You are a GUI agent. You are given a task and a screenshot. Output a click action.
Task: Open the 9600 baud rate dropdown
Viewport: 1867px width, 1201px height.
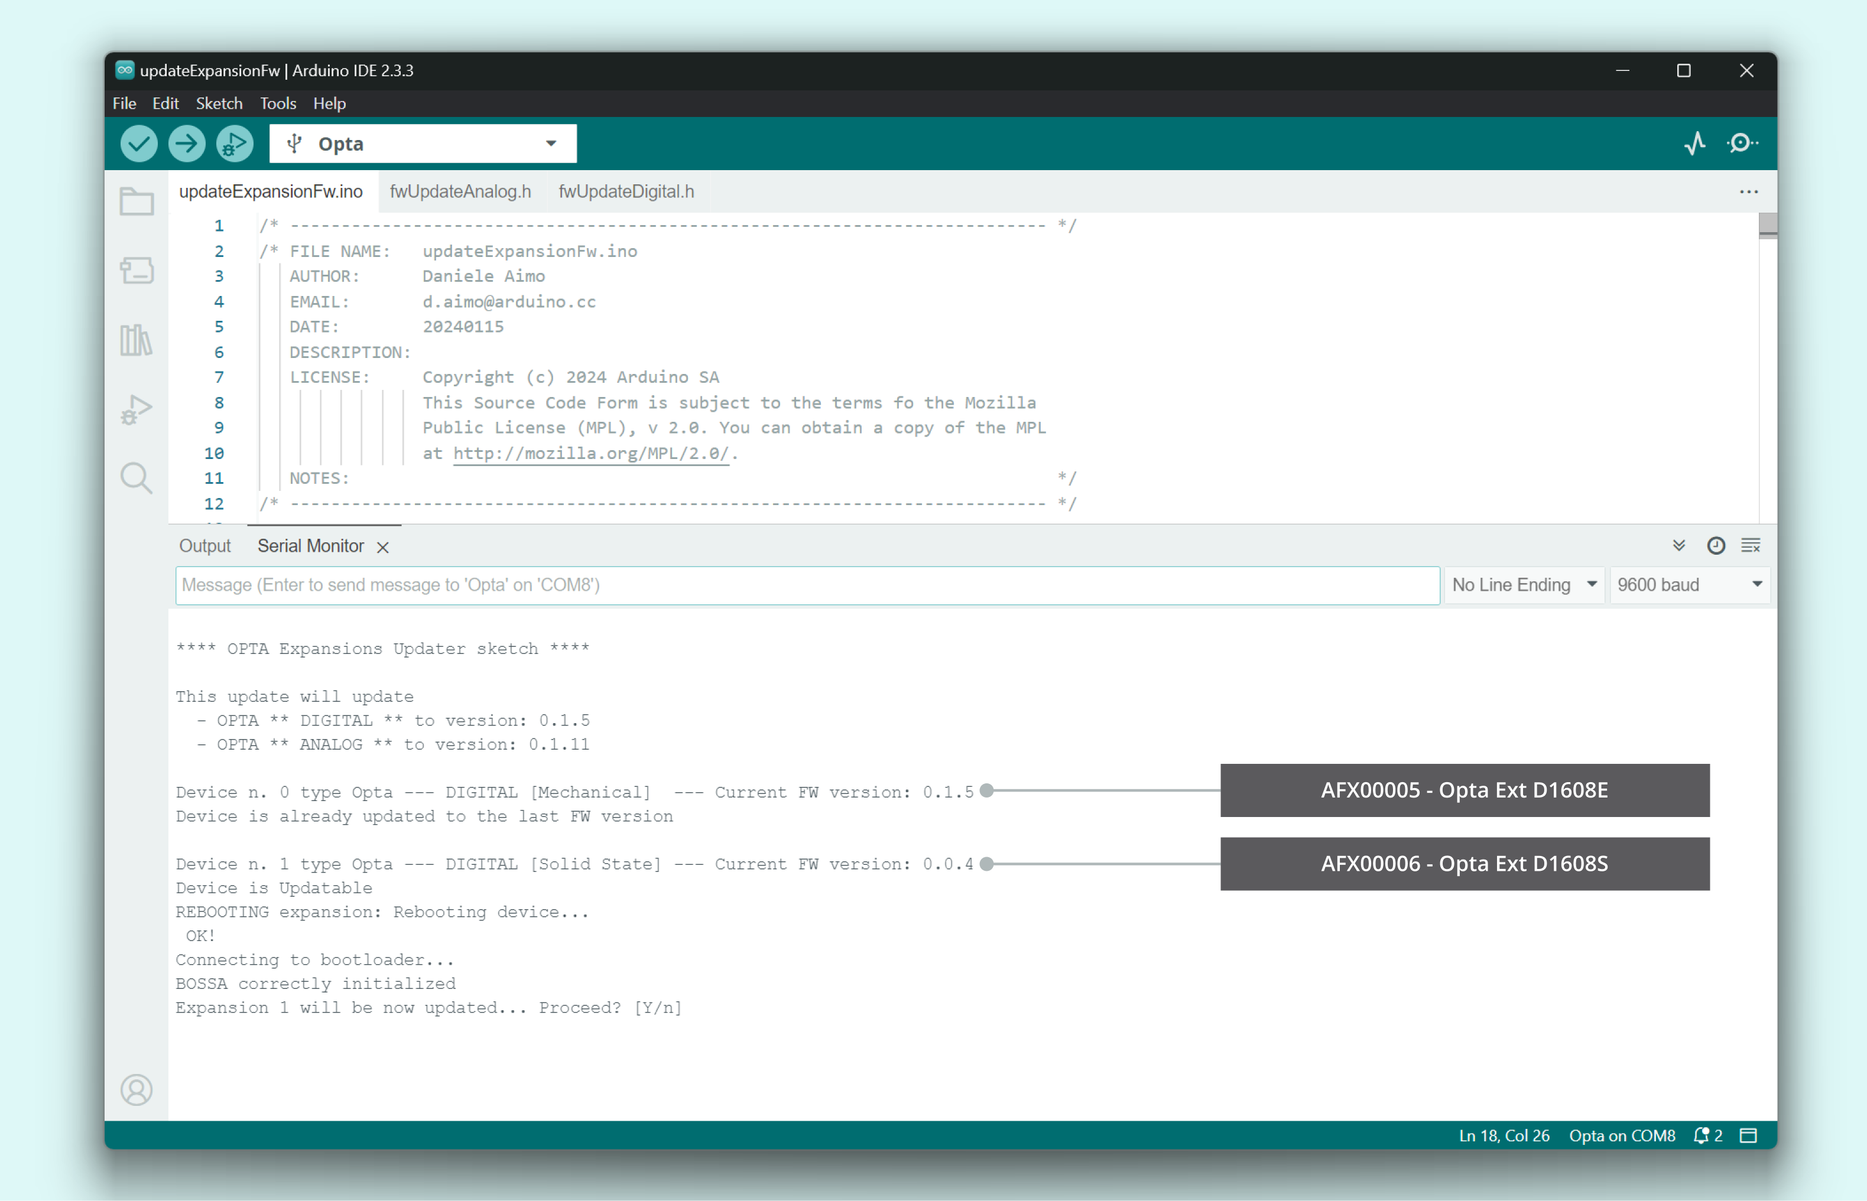(x=1689, y=585)
